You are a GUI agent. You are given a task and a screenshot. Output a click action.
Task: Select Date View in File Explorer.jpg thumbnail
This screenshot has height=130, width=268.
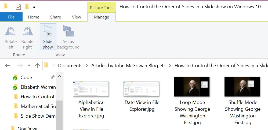tap(141, 89)
